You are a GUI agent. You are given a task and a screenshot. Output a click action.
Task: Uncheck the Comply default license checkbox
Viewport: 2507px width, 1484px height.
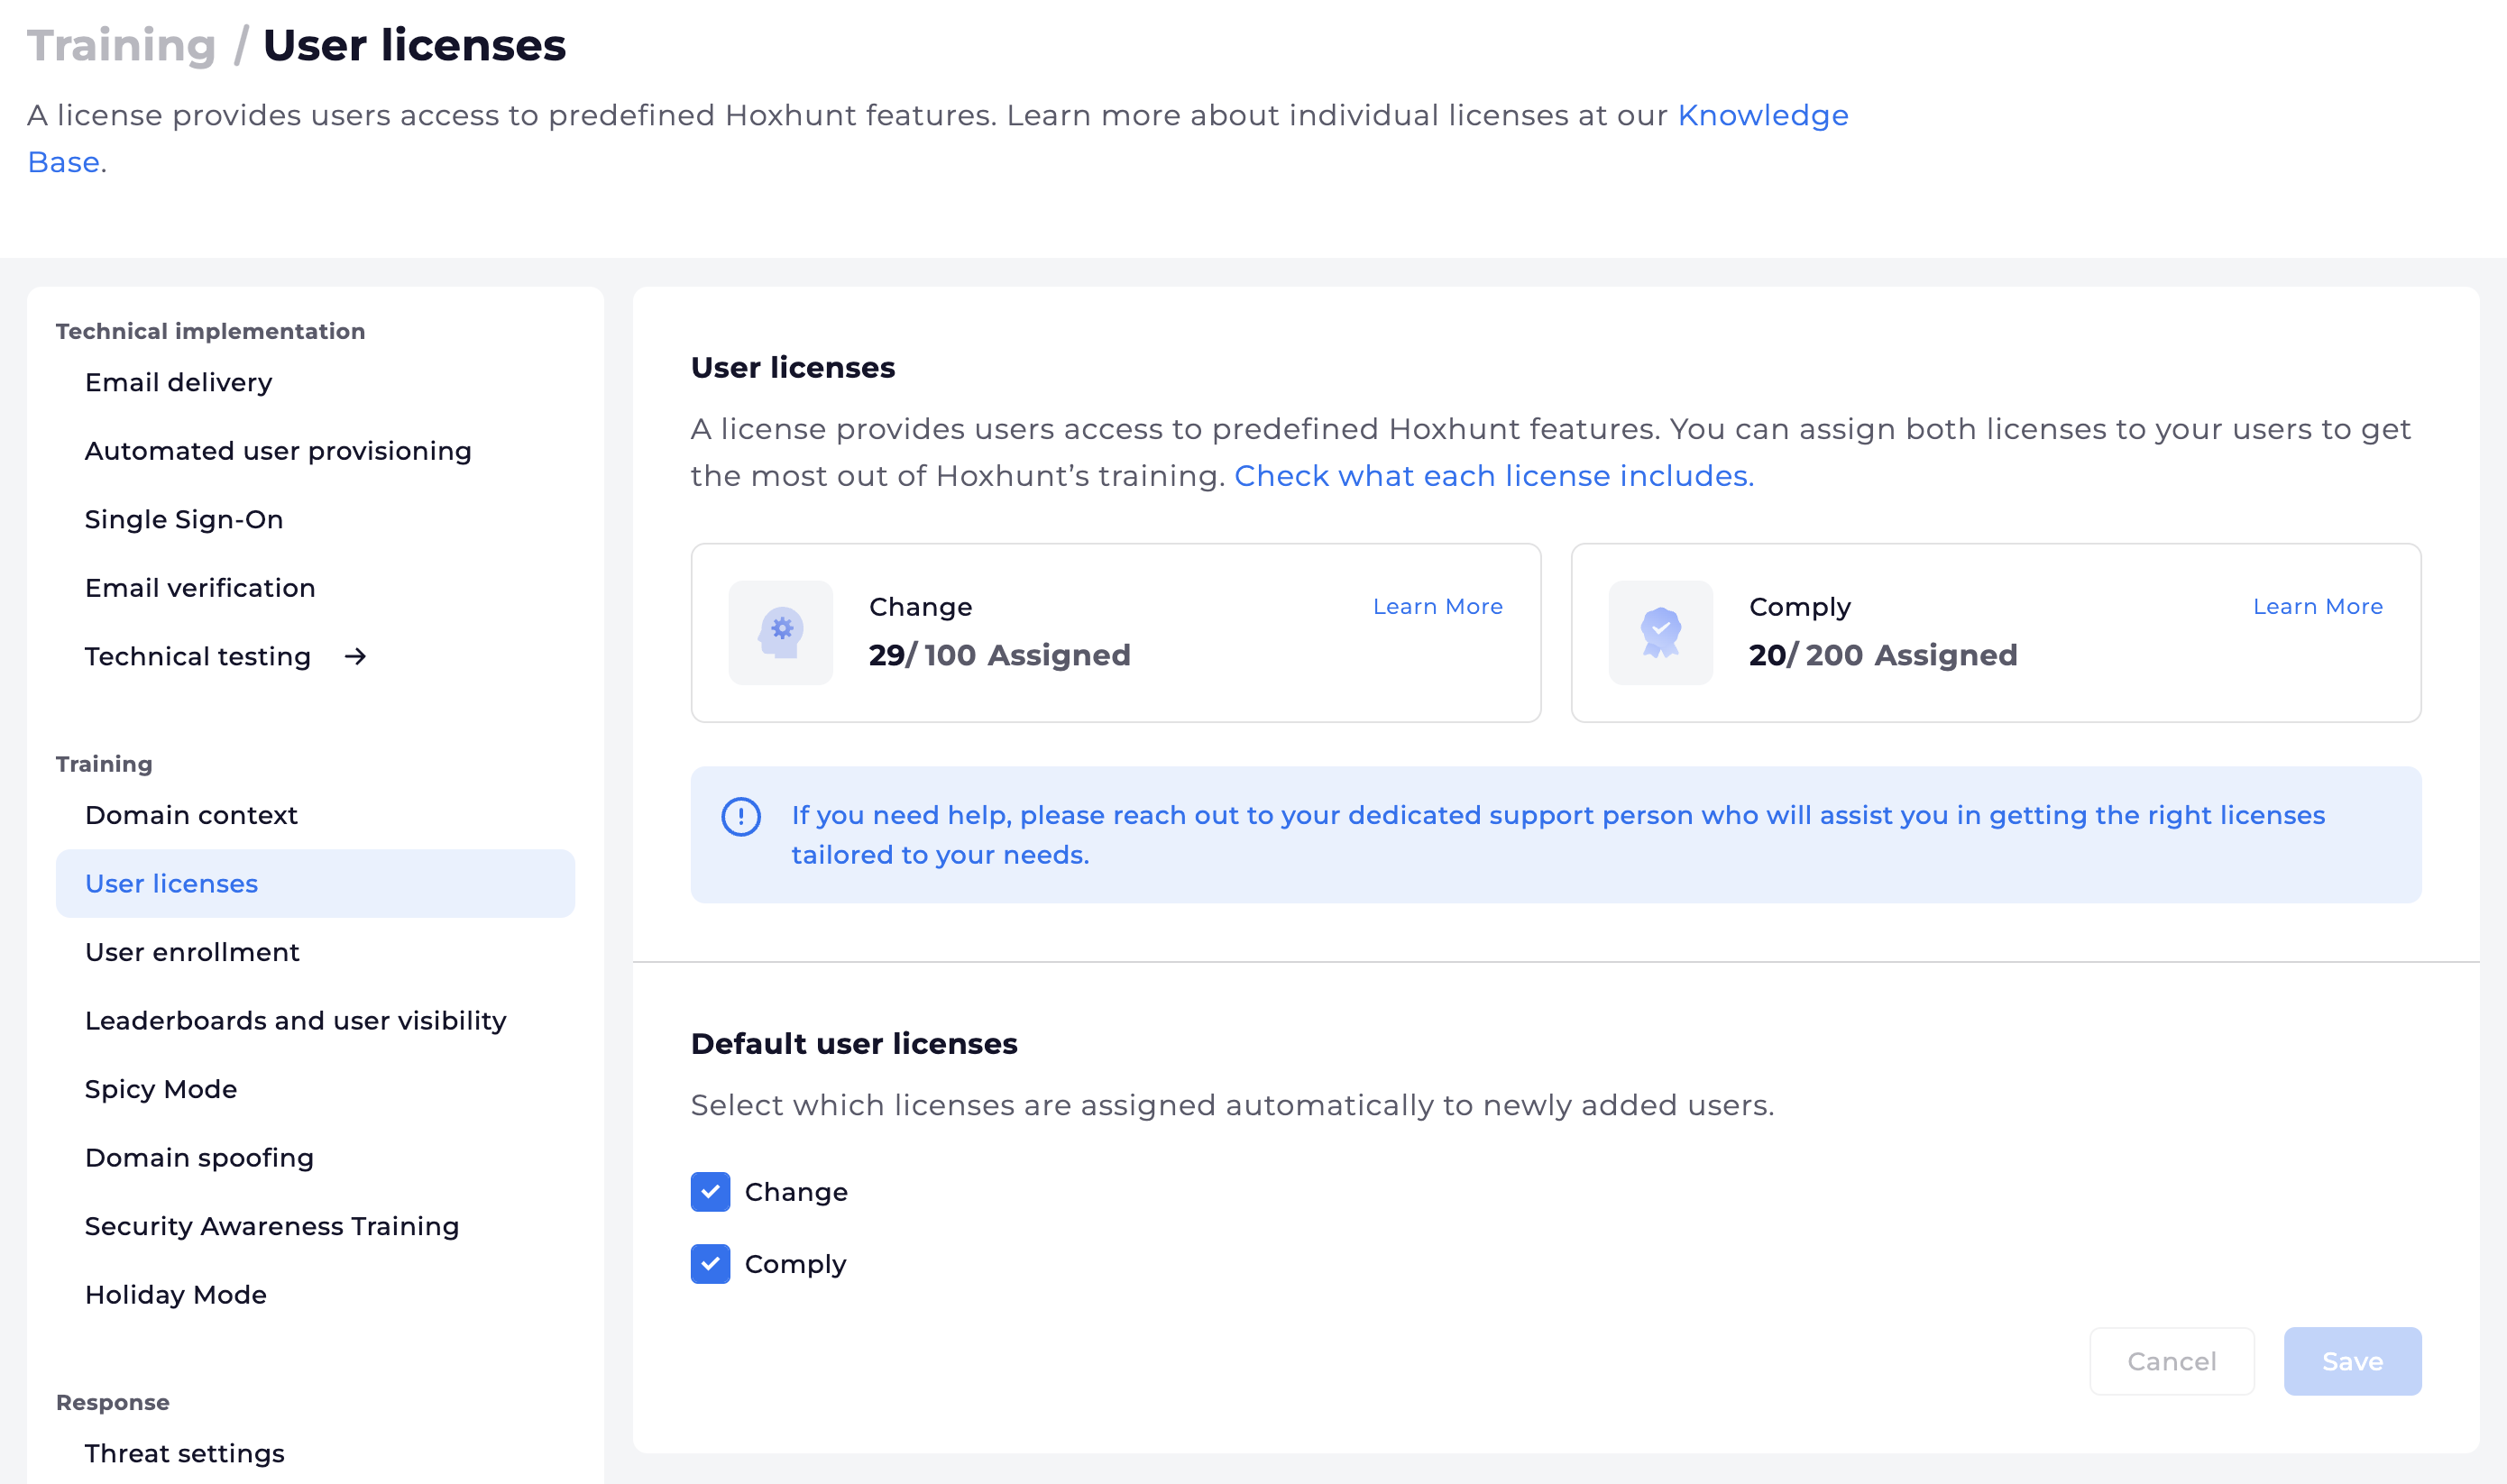pyautogui.click(x=710, y=1264)
